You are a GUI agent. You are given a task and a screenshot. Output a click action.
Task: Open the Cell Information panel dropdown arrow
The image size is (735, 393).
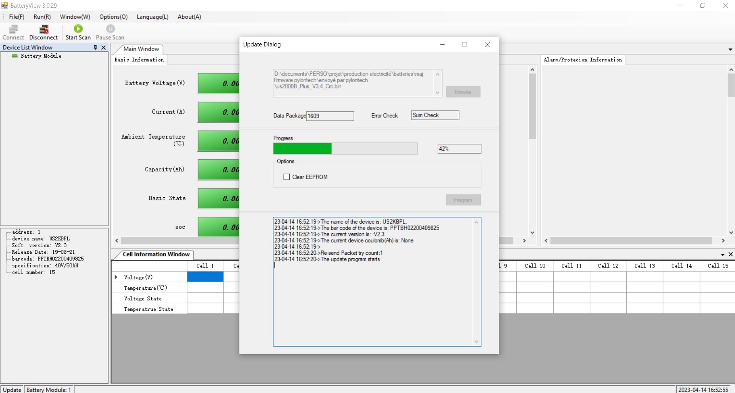pyautogui.click(x=723, y=254)
